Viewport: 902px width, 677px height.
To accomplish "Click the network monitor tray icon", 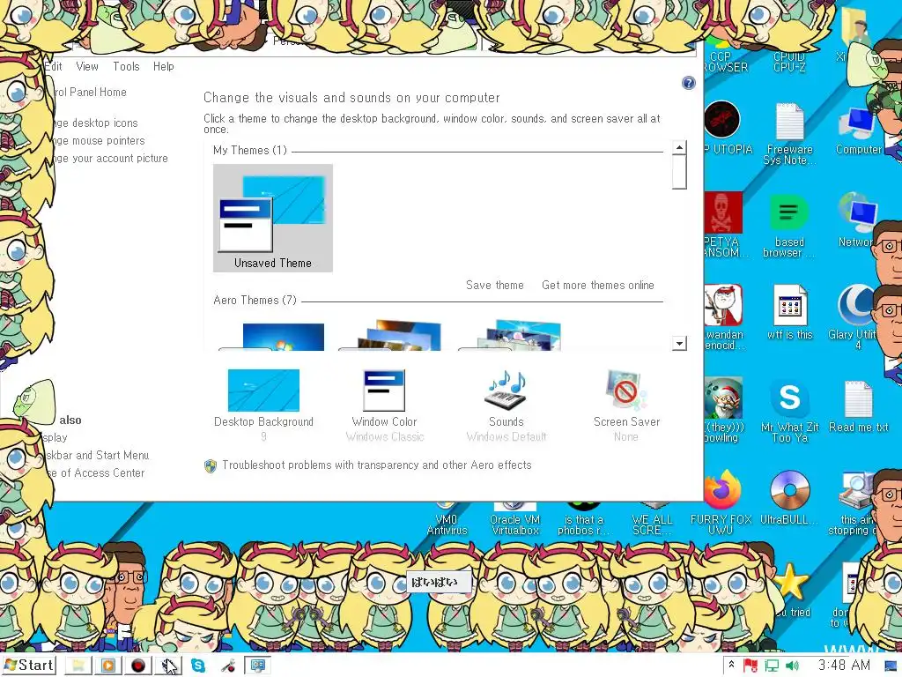I will [x=772, y=666].
